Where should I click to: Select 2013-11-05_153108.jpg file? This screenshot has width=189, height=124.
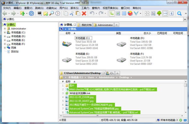[x=81, y=97]
